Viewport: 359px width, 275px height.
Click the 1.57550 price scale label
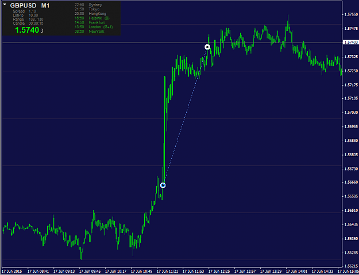pos(351,14)
